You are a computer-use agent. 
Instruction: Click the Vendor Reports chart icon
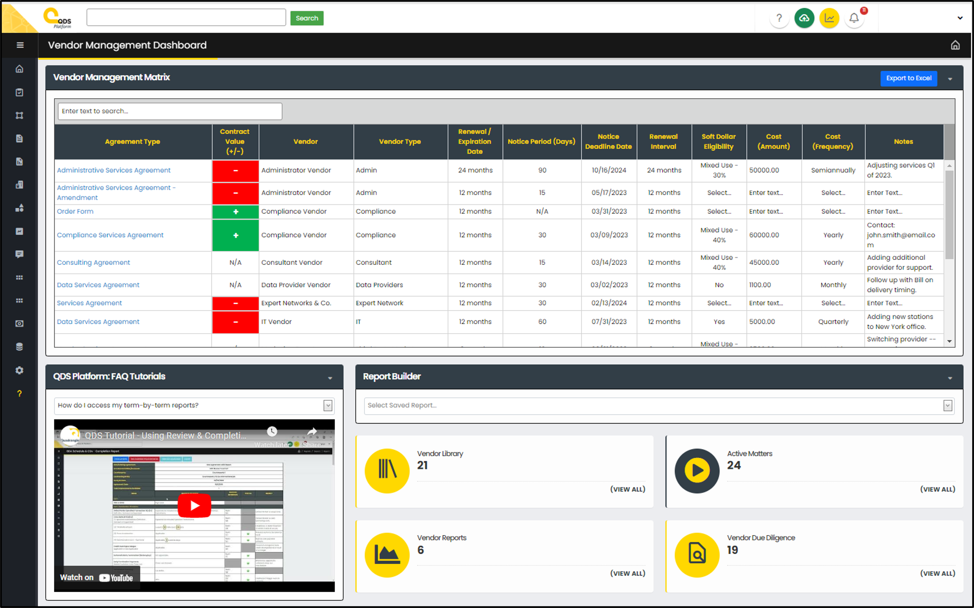tap(387, 555)
